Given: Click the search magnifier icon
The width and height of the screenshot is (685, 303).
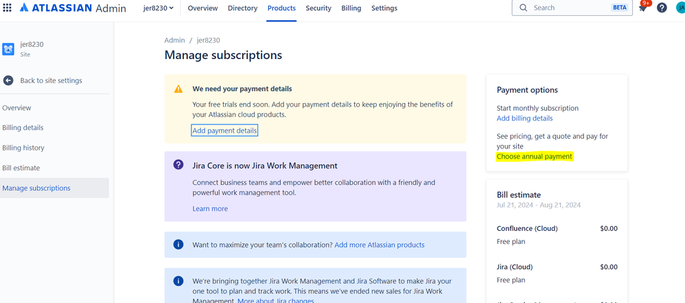Looking at the screenshot, I should coord(523,8).
